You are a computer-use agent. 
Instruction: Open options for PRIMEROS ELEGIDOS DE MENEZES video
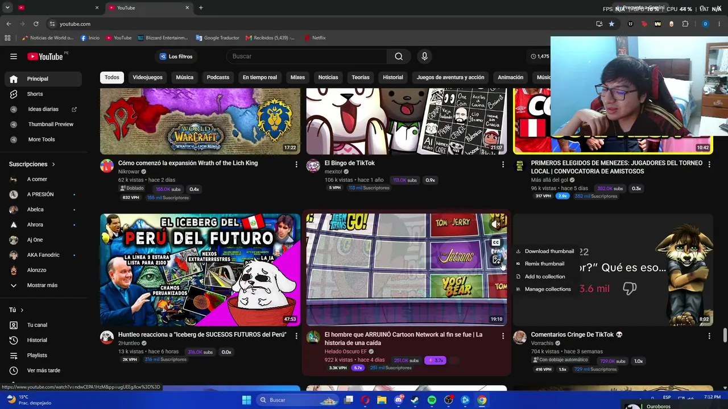pos(709,164)
